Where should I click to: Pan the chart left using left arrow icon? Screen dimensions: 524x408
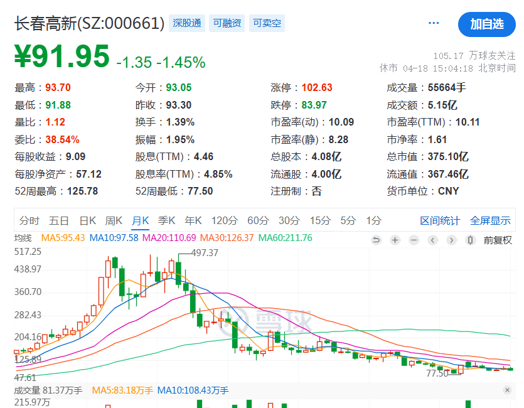click(x=432, y=240)
